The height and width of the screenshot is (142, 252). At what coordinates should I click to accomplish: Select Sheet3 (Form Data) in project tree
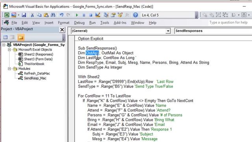38,59
